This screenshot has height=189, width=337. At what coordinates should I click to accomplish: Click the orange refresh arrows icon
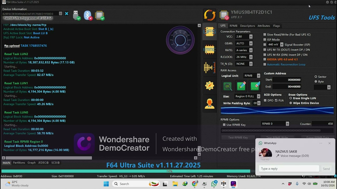click(x=210, y=15)
